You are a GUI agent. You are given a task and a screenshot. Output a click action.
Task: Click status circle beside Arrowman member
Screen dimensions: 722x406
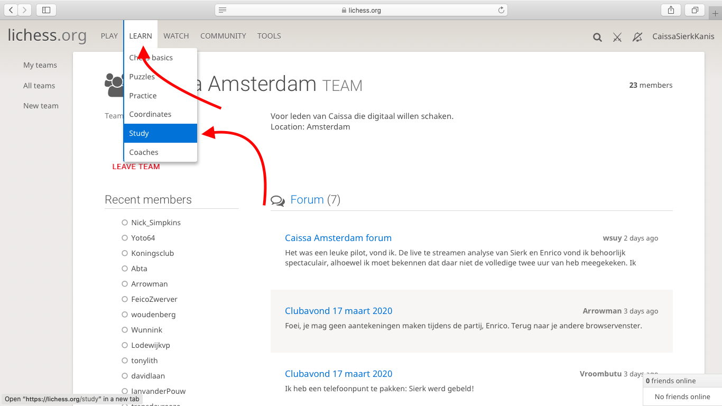point(125,284)
